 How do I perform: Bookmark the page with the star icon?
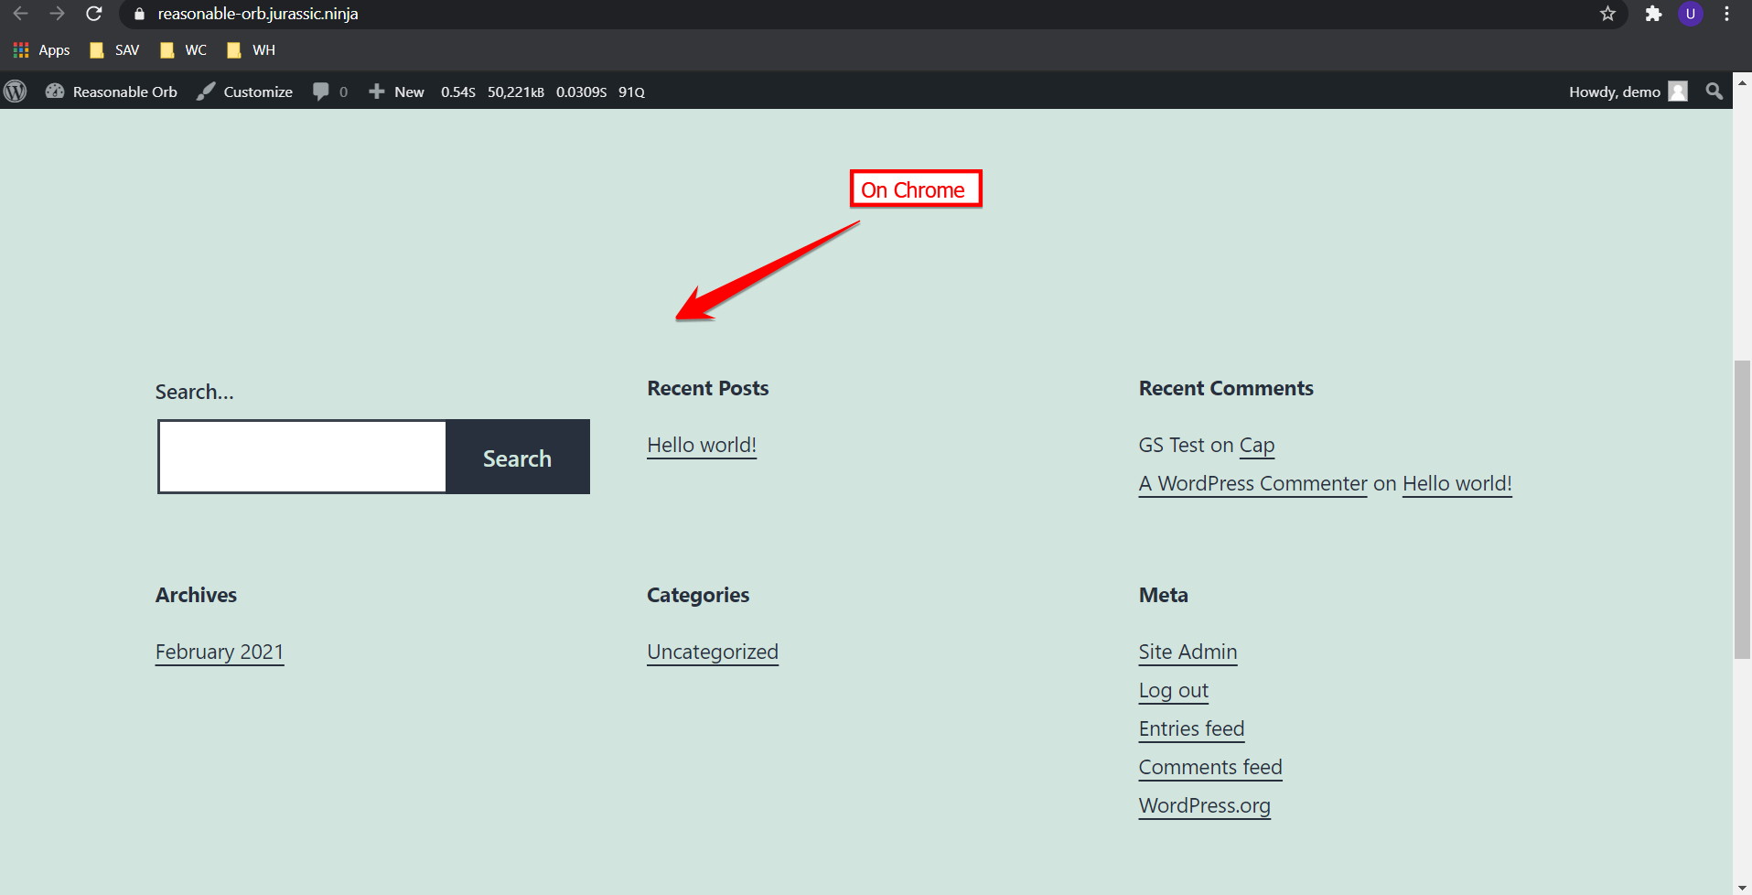[1607, 14]
